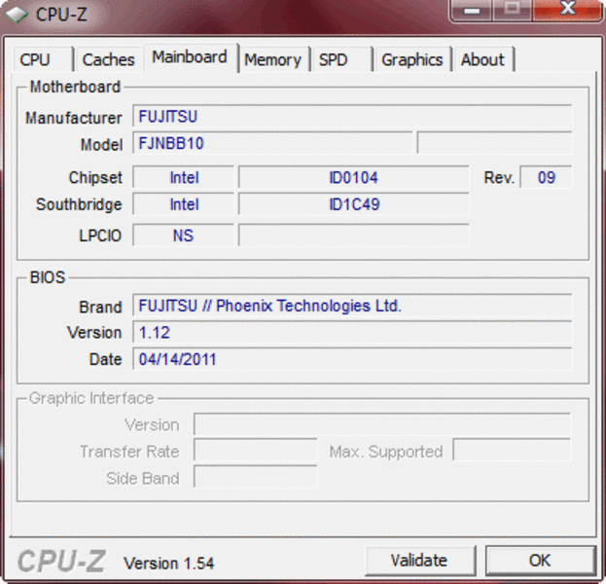Click the Motherboard group label

coord(75,87)
